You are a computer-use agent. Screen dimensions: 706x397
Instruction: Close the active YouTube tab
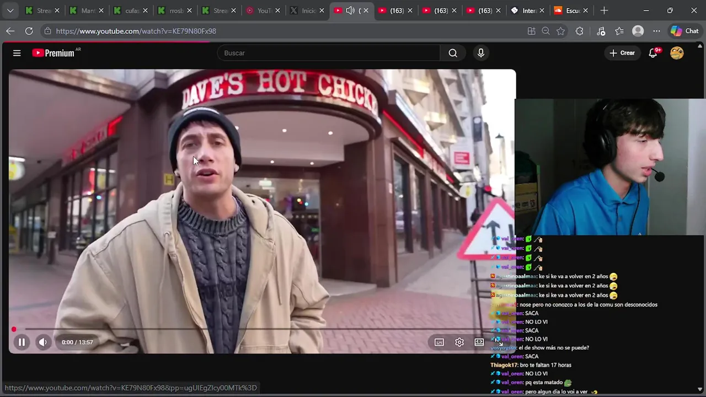pyautogui.click(x=366, y=10)
